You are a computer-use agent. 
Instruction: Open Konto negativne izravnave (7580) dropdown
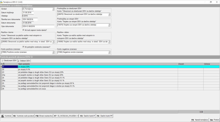click(109, 52)
